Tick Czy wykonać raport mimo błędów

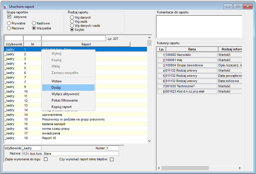(x=112, y=159)
